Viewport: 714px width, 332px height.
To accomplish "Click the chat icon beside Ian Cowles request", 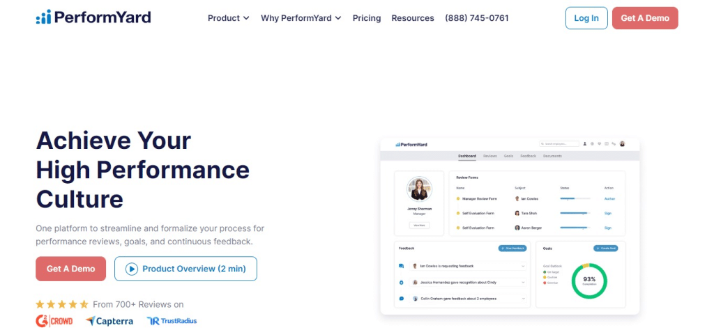I will [401, 266].
